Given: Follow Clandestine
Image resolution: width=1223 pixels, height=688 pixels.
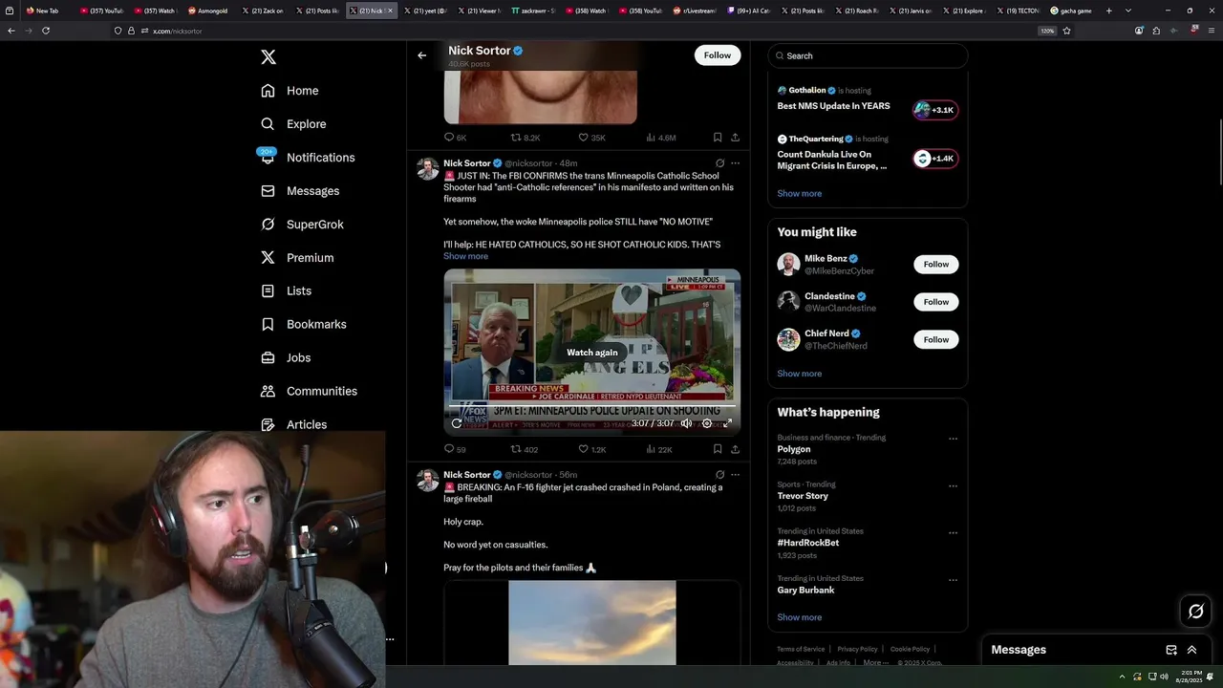Looking at the screenshot, I should point(936,302).
